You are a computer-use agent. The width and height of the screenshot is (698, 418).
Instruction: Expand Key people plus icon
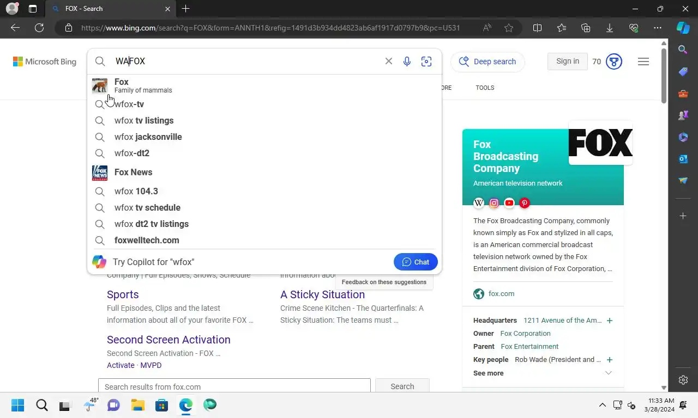tap(610, 360)
